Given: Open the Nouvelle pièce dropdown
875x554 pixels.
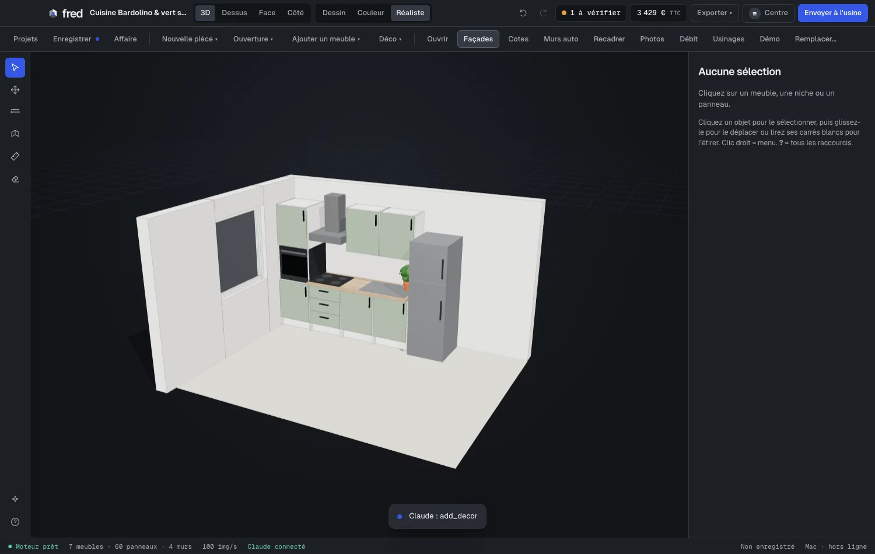Looking at the screenshot, I should click(x=190, y=39).
